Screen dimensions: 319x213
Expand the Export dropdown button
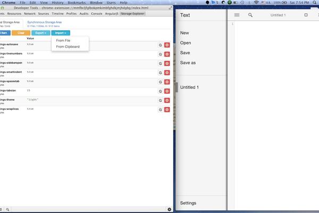(41, 33)
